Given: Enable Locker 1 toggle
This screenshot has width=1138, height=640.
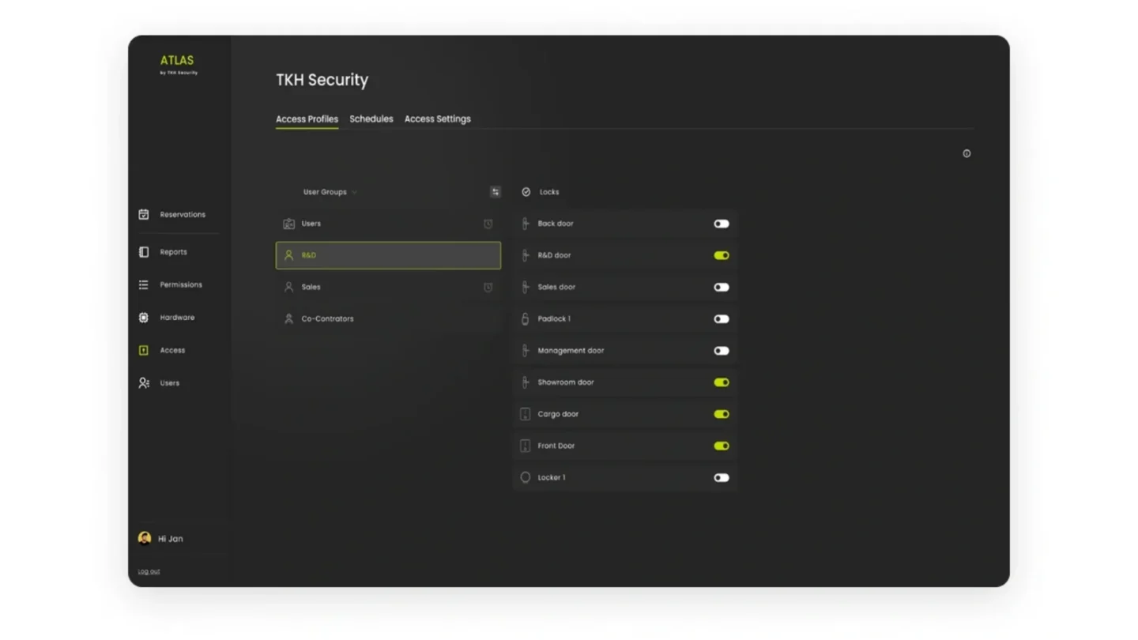Looking at the screenshot, I should point(722,477).
